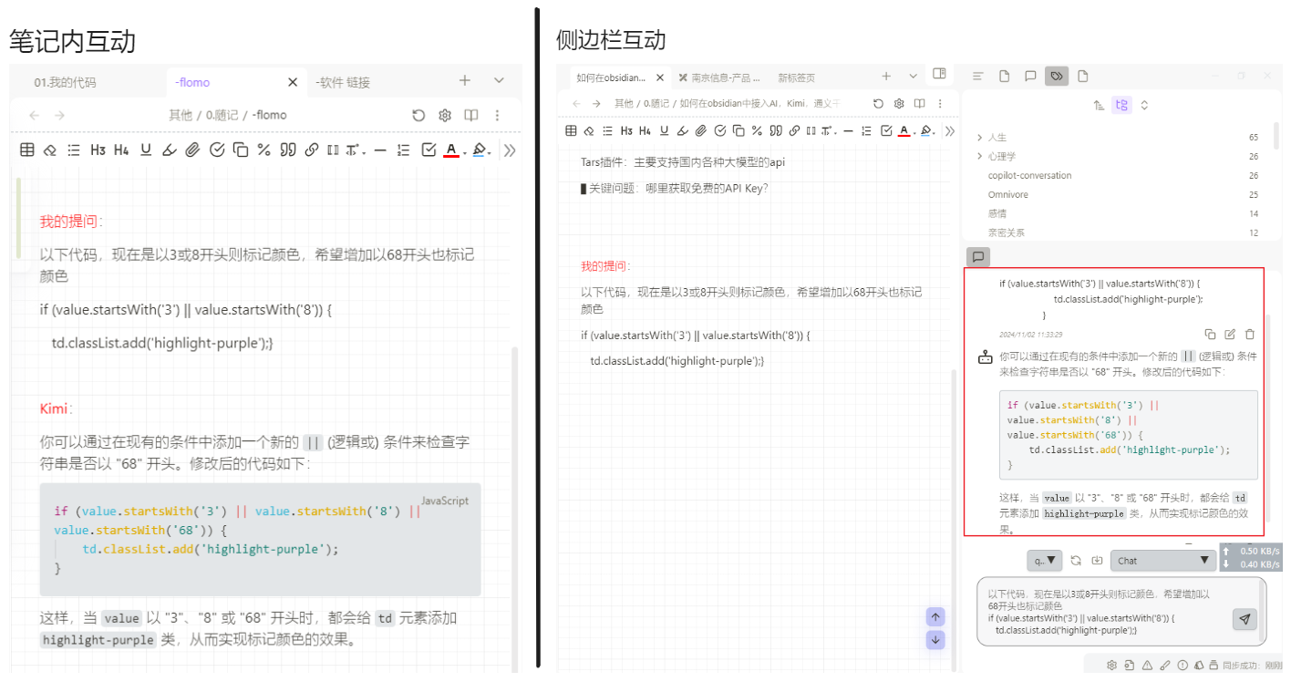This screenshot has width=1291, height=682.
Task: Open the reading view book icon
Action: (470, 115)
